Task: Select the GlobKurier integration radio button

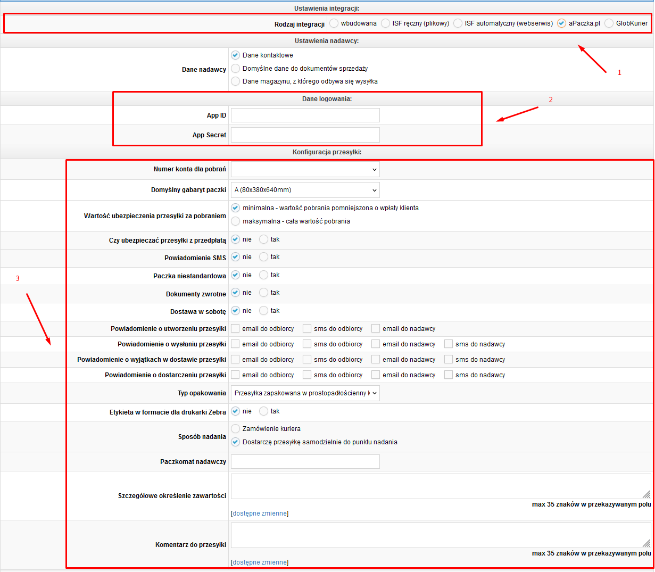Action: [609, 23]
